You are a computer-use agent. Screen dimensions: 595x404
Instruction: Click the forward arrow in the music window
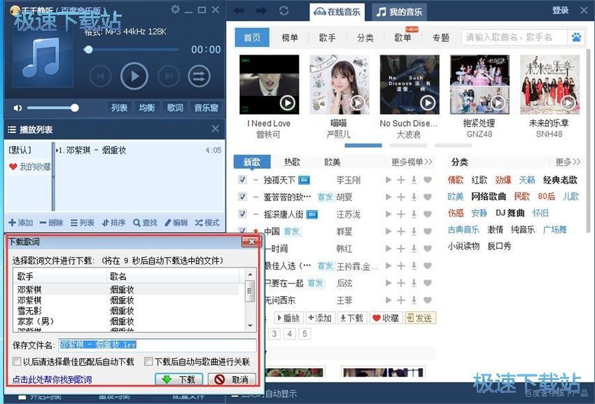(x=261, y=11)
